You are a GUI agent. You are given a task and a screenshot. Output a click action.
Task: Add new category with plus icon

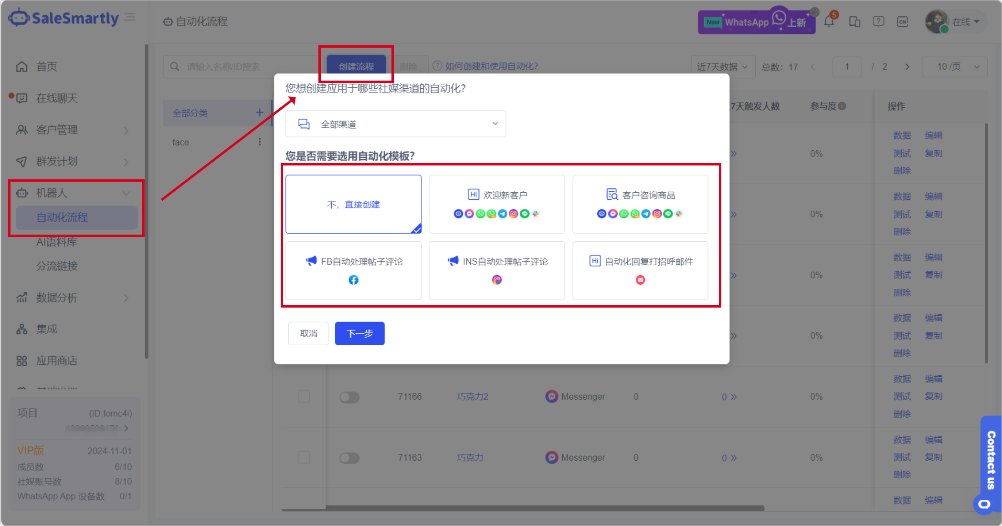(x=260, y=113)
